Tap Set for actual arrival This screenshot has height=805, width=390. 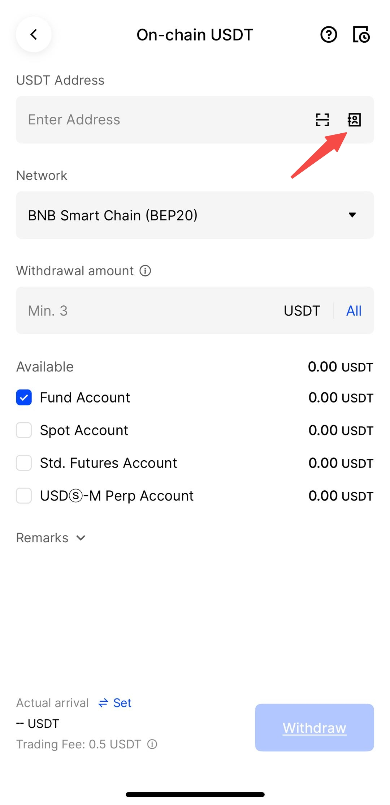pyautogui.click(x=122, y=703)
